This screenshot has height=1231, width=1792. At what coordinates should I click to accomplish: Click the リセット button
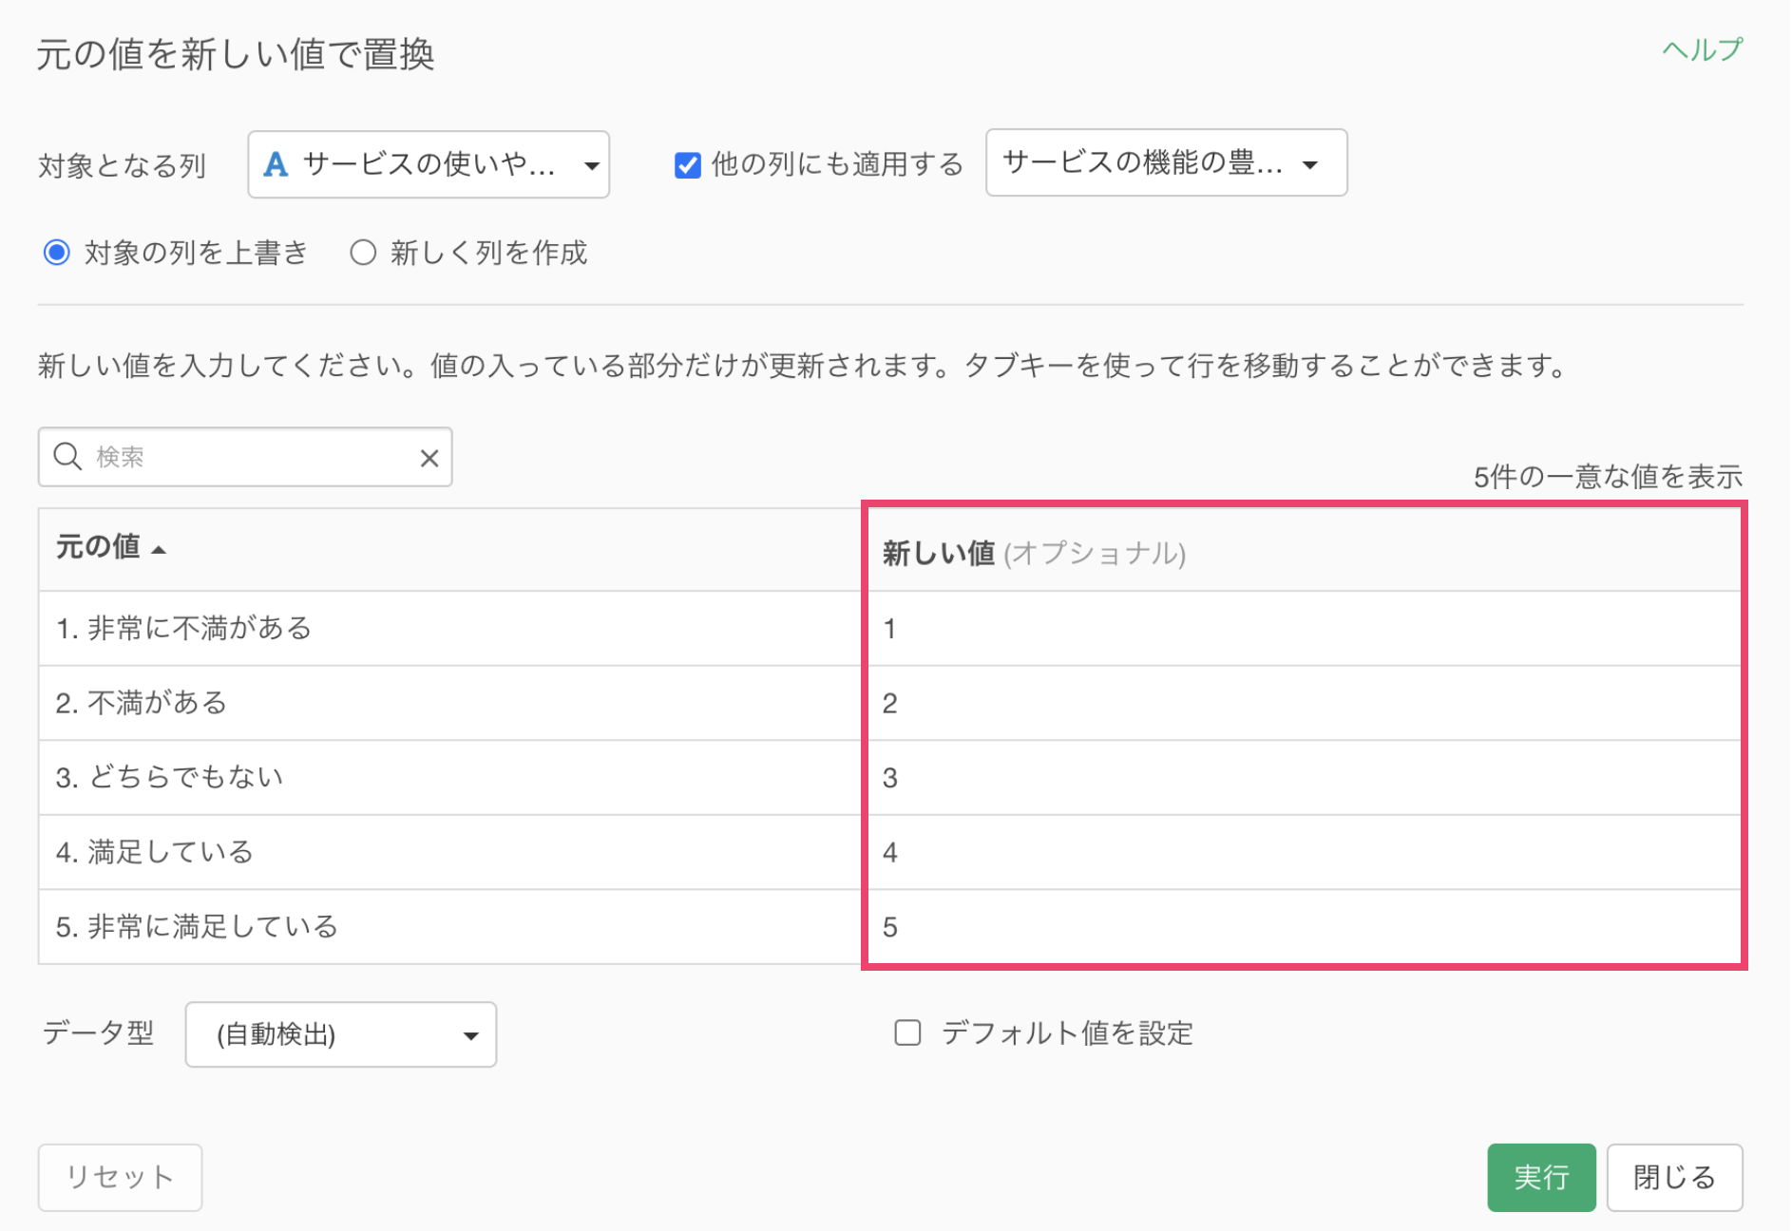pyautogui.click(x=120, y=1177)
